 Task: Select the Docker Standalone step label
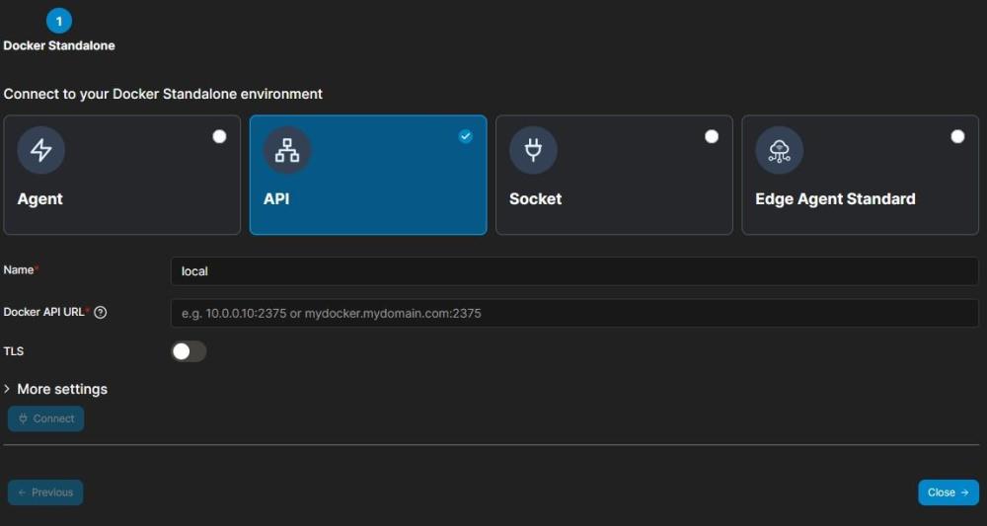click(59, 45)
